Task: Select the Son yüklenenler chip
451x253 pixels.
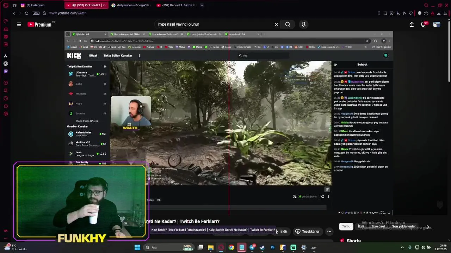Action: click(x=404, y=226)
